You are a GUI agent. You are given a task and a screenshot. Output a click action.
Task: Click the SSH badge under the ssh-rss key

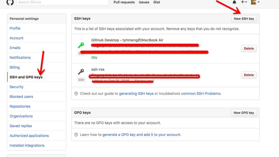81,80
